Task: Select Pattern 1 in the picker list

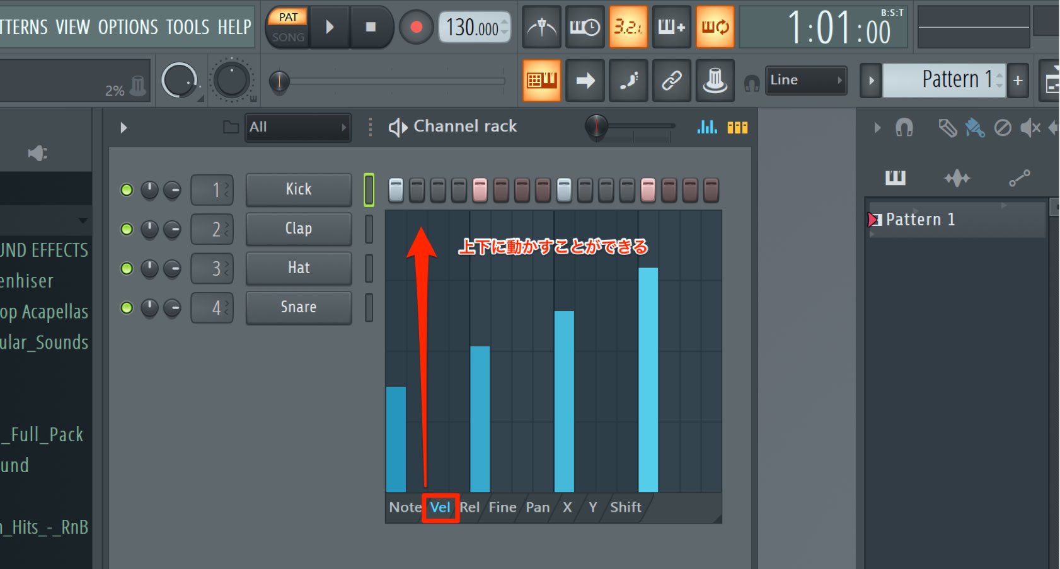Action: (957, 220)
